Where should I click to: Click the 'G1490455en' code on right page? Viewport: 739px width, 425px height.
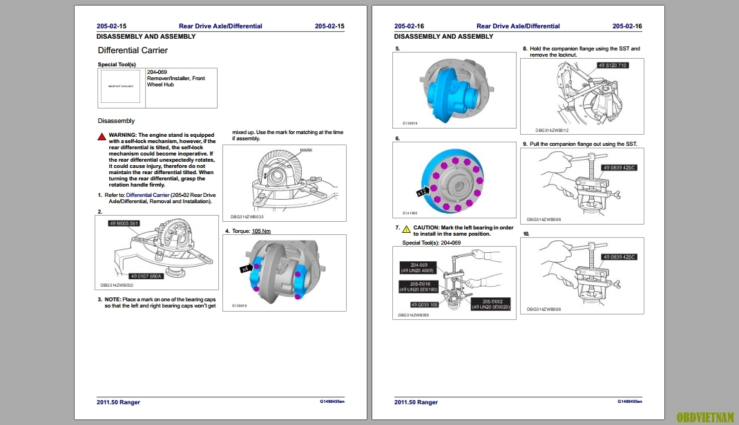(x=630, y=402)
